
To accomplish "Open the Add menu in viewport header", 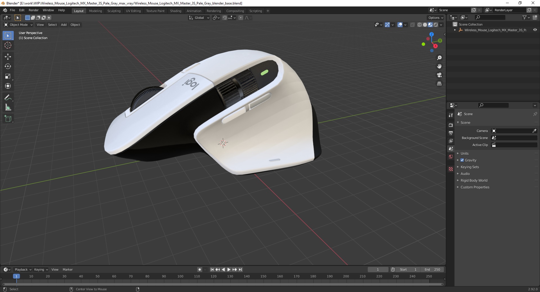I will pyautogui.click(x=64, y=25).
